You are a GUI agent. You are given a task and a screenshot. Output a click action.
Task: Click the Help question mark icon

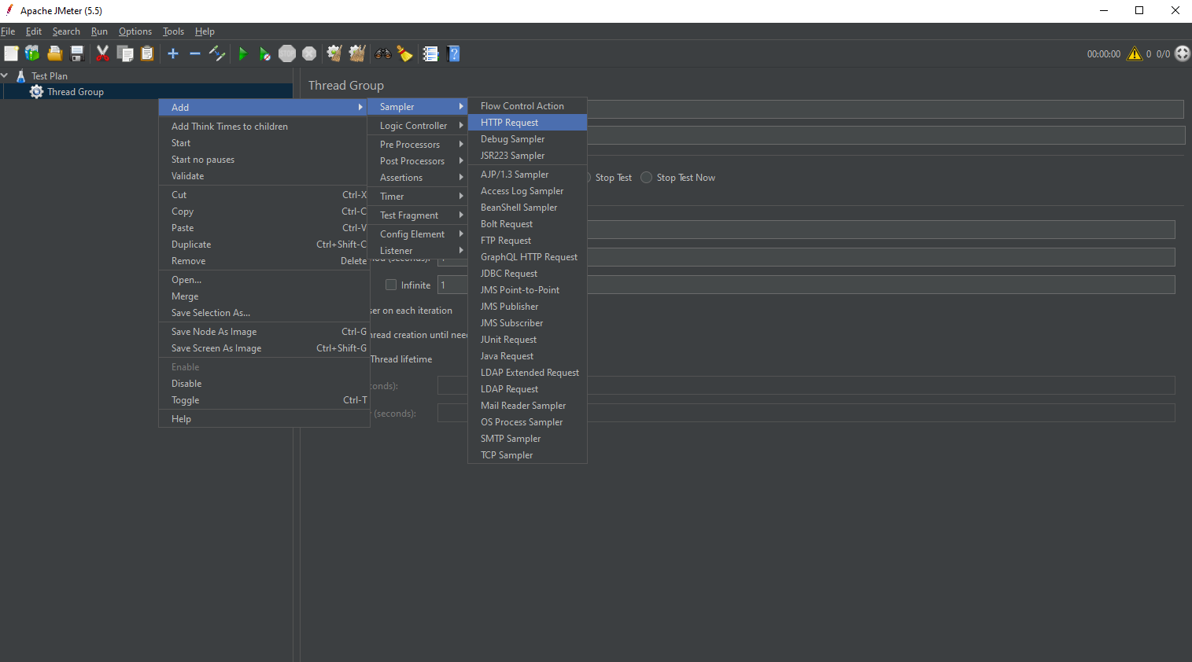coord(453,53)
